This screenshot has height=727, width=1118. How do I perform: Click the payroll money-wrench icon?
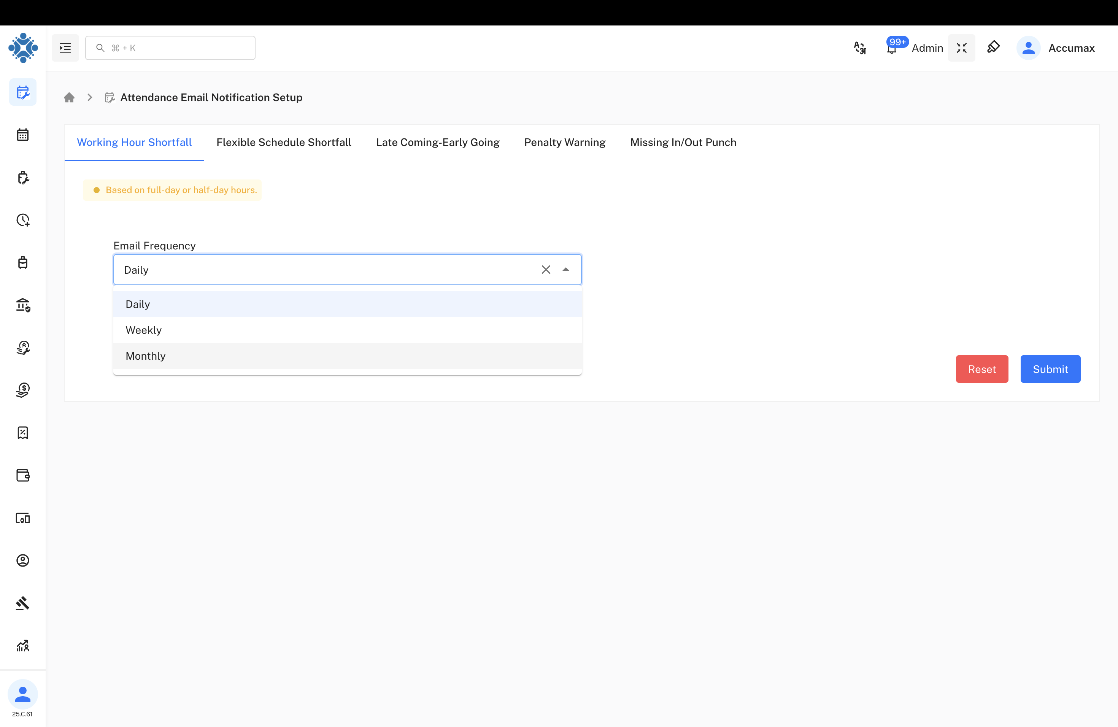[22, 348]
